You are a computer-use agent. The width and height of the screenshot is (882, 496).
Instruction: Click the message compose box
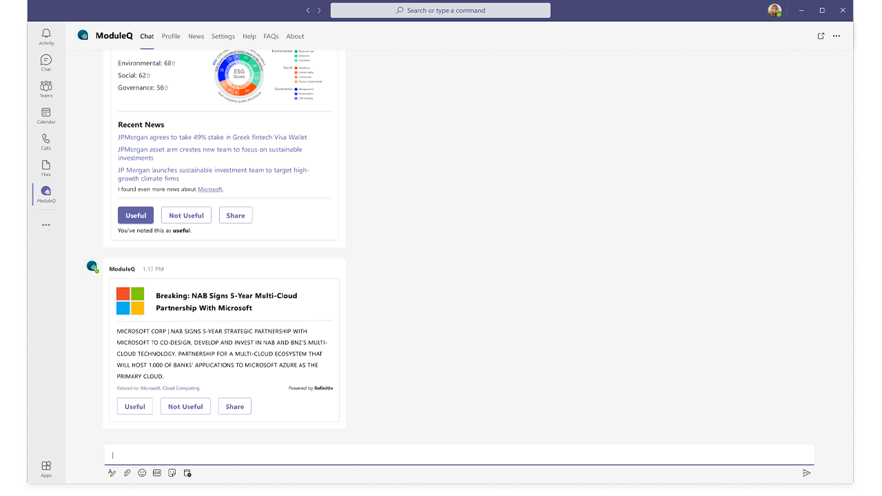point(459,455)
